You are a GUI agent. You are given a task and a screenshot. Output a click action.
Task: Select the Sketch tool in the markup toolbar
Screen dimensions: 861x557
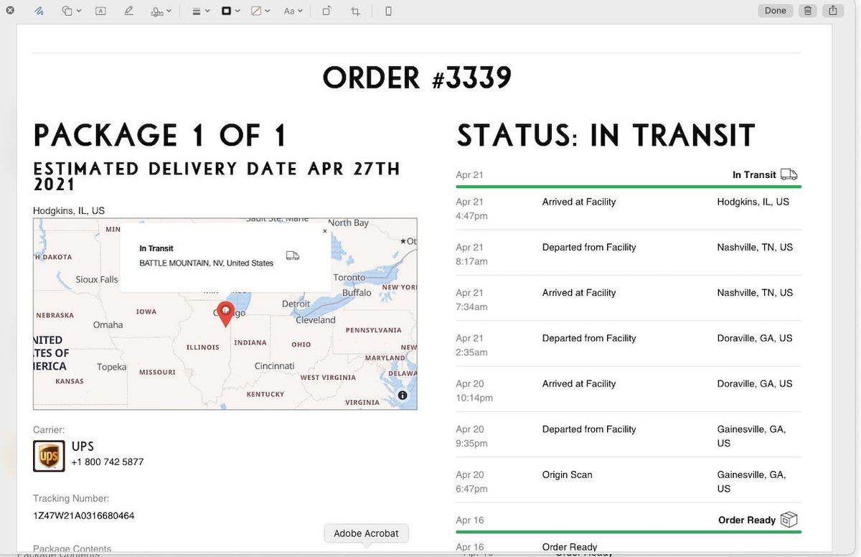[x=39, y=11]
